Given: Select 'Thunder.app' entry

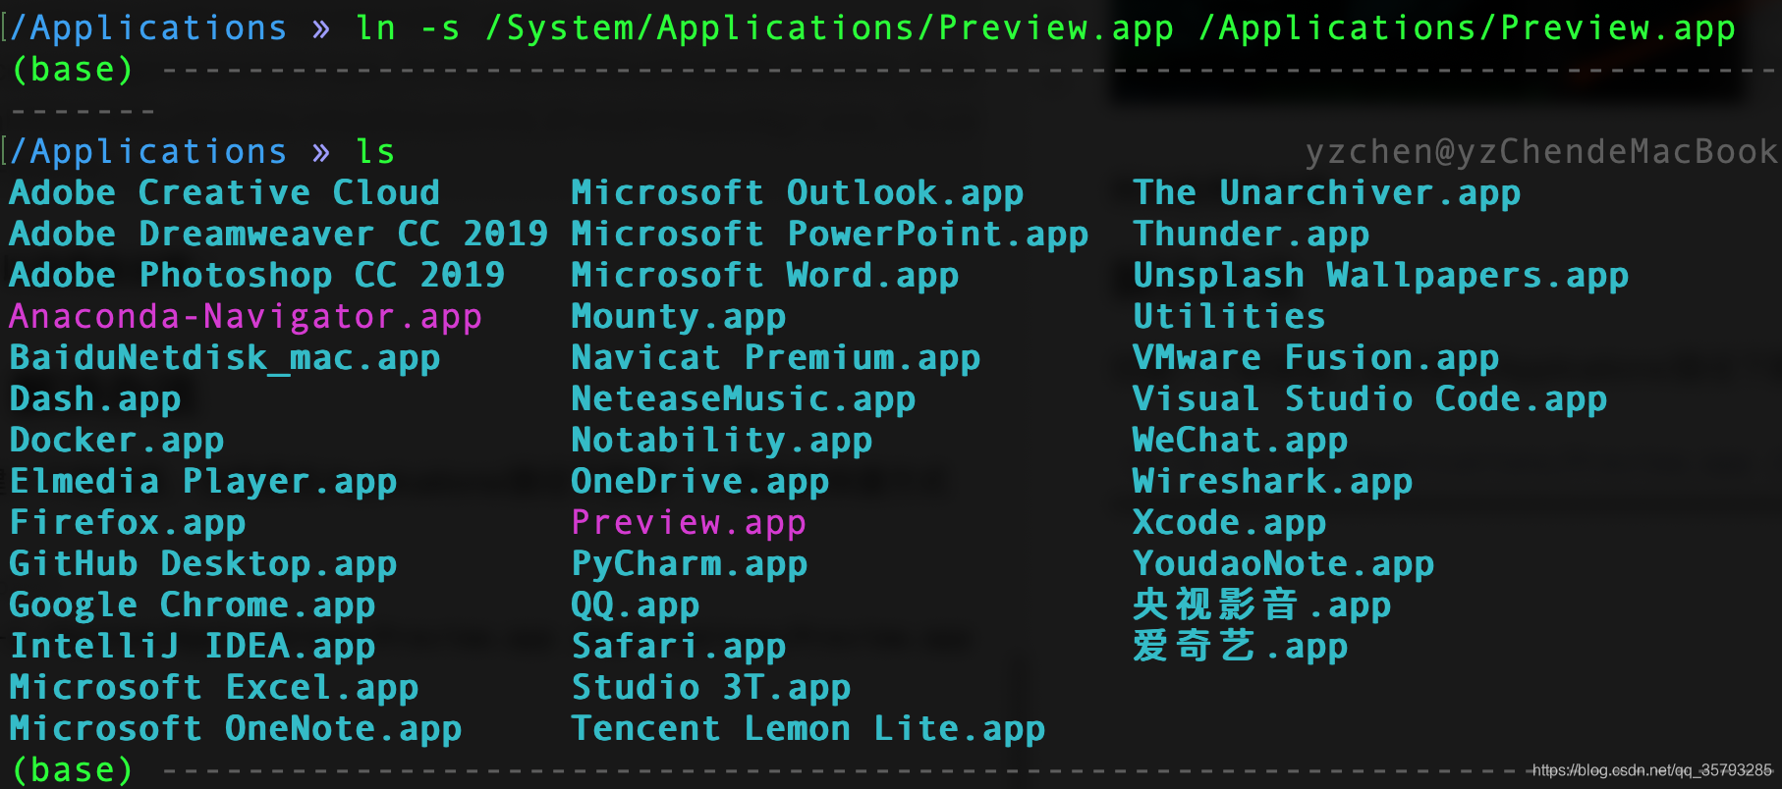Looking at the screenshot, I should tap(1252, 234).
